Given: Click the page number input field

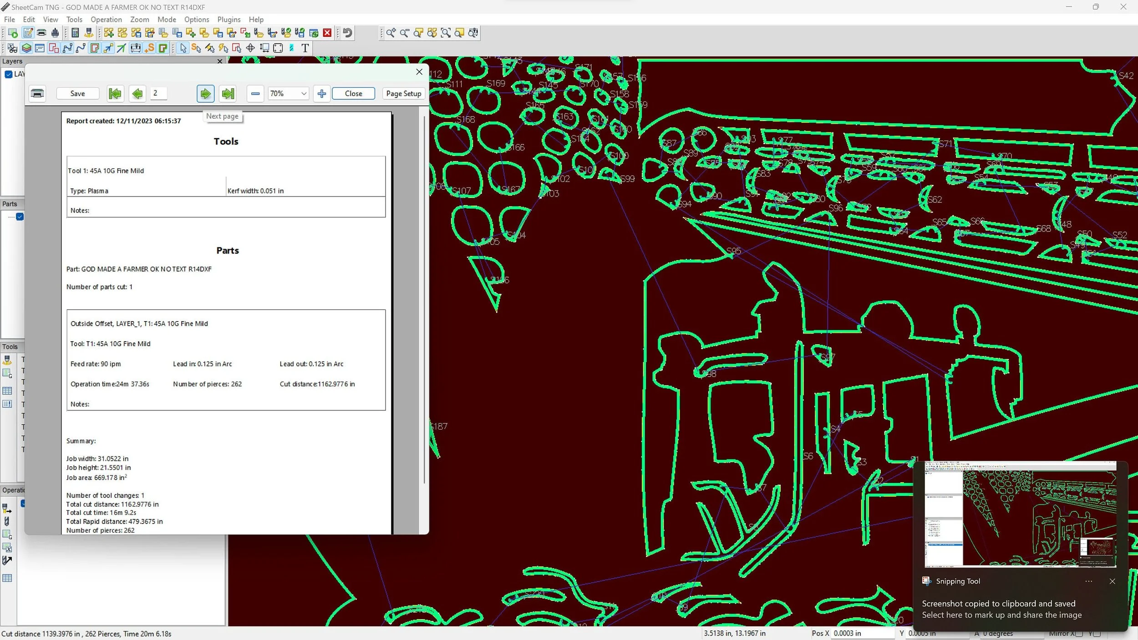Looking at the screenshot, I should pyautogui.click(x=159, y=93).
